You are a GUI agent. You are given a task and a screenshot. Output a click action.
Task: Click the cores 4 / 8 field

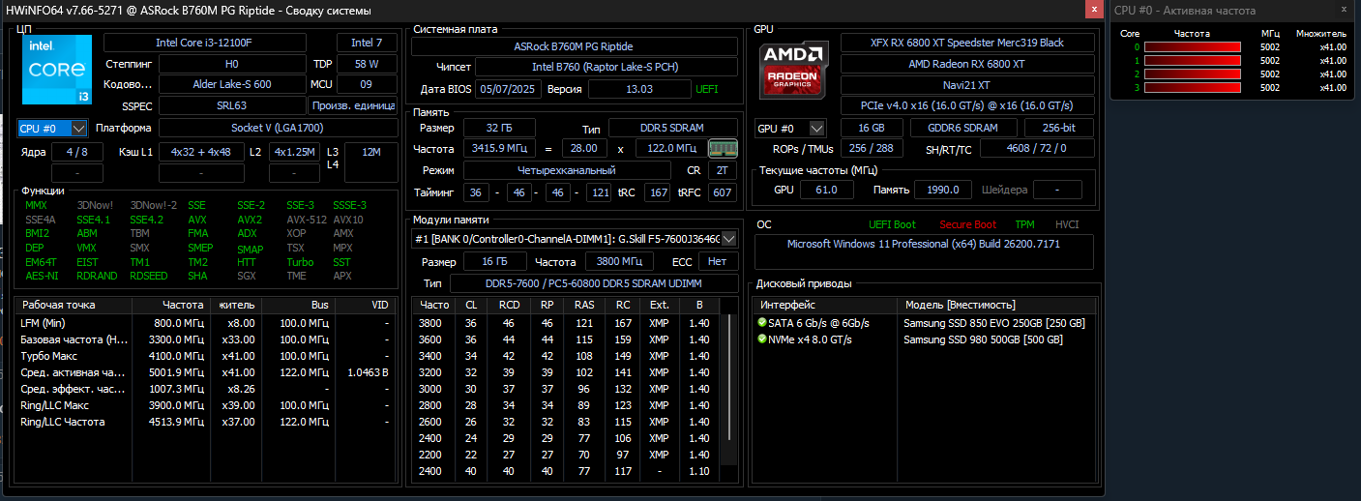click(x=77, y=152)
